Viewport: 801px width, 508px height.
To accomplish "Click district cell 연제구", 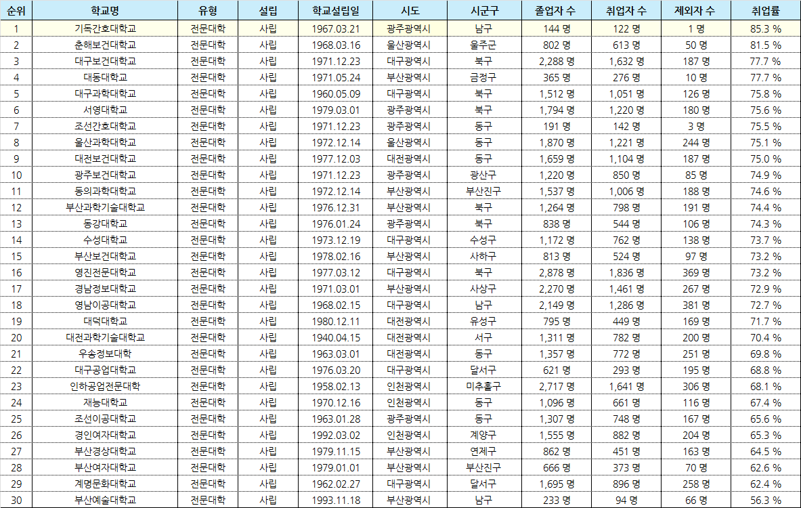I will 483,452.
